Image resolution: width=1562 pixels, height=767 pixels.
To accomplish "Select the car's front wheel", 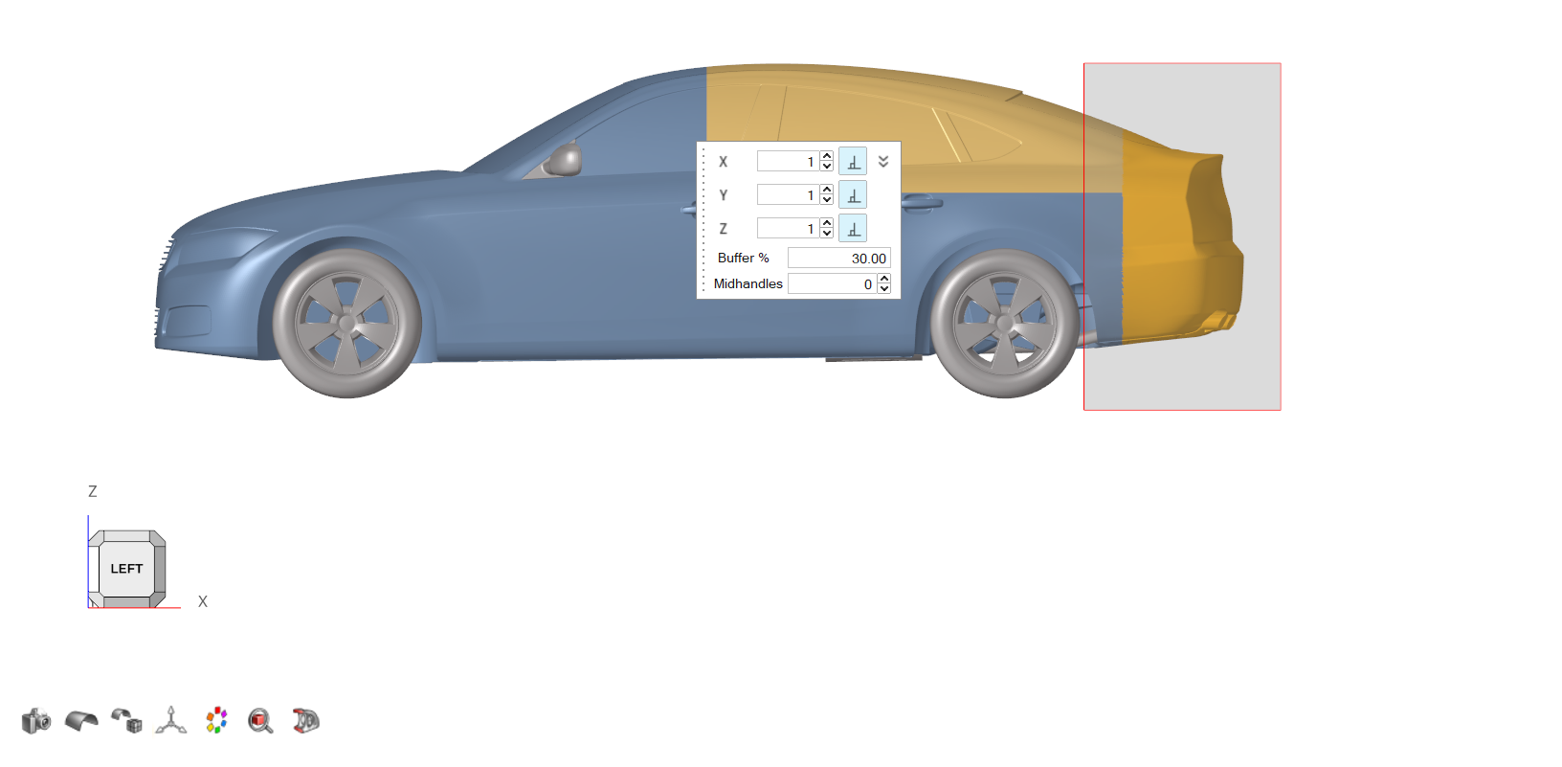I will [x=346, y=324].
